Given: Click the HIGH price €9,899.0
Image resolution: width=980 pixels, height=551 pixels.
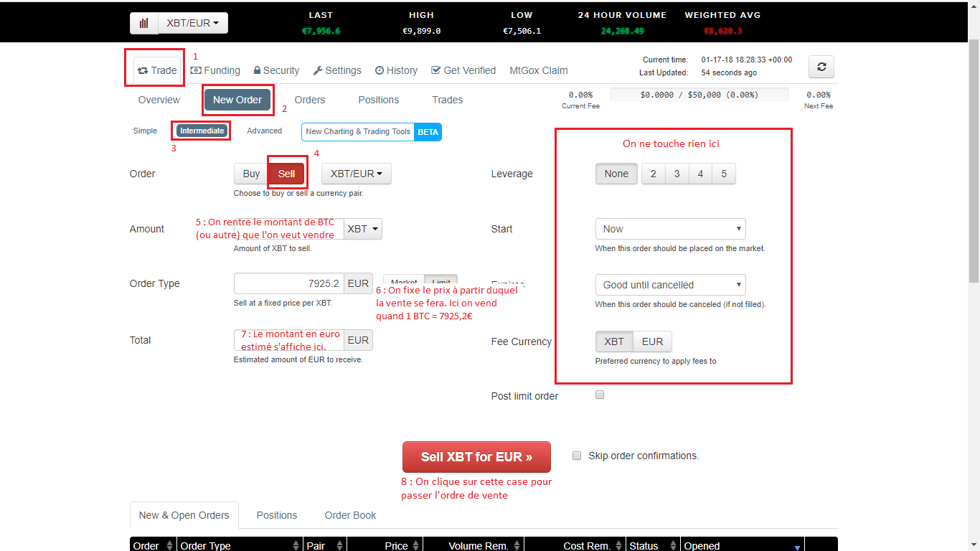Looking at the screenshot, I should point(421,31).
